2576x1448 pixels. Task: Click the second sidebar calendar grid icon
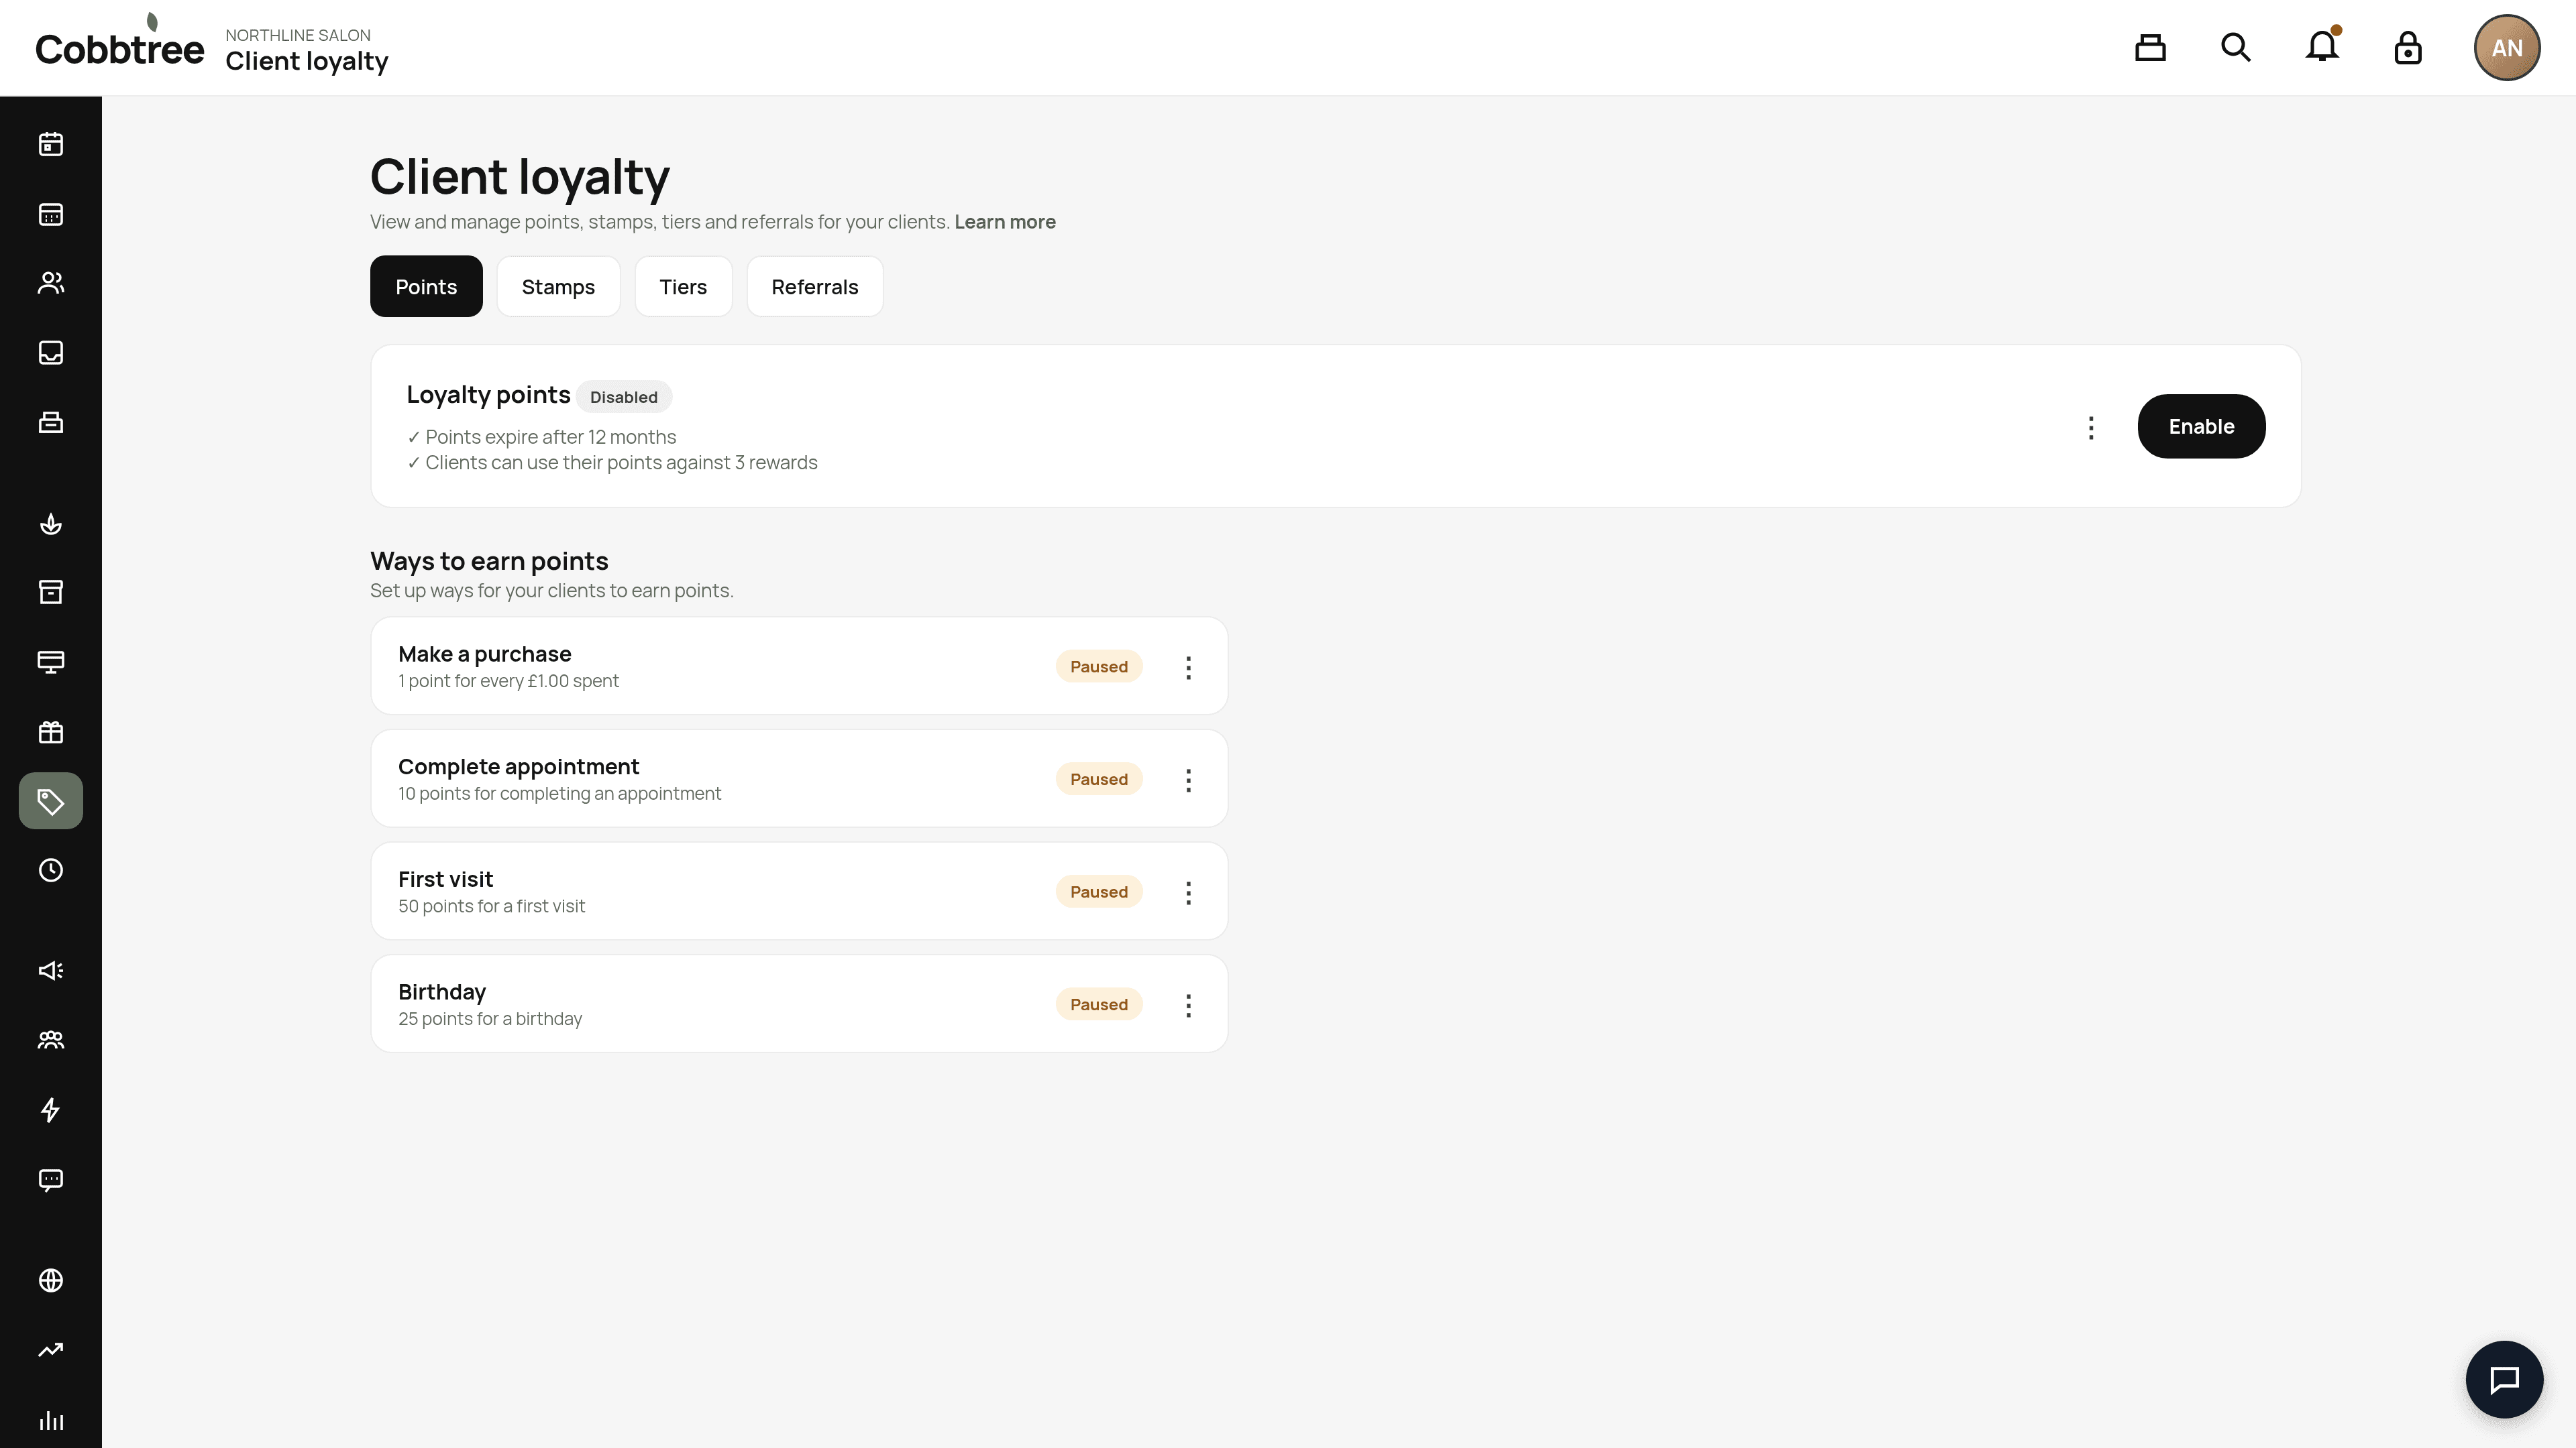click(x=51, y=215)
